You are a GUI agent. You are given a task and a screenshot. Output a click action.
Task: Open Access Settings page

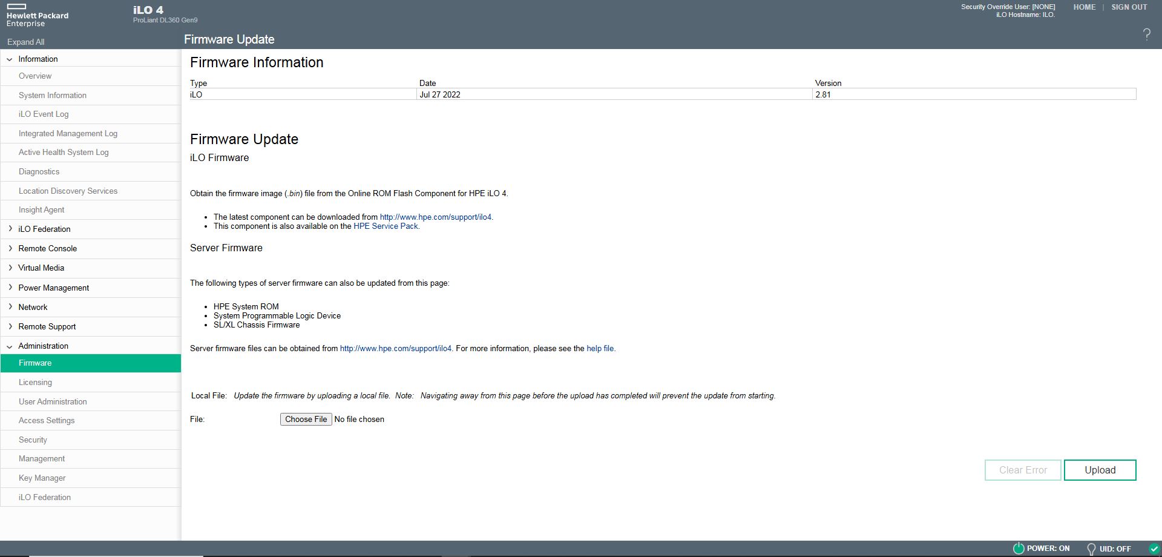tap(47, 420)
